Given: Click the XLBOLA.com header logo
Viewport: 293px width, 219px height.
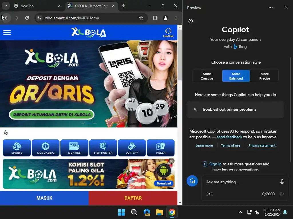Looking at the screenshot, I should pos(89,33).
